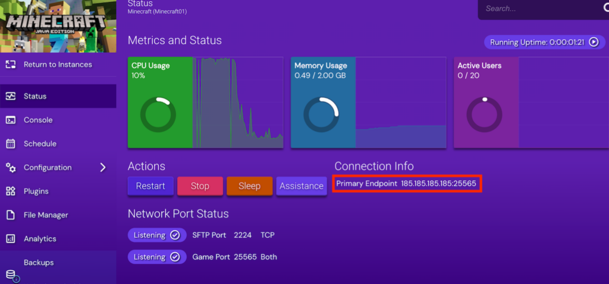This screenshot has height=284, width=609.
Task: Click the Analytics chart icon
Action: [10, 239]
